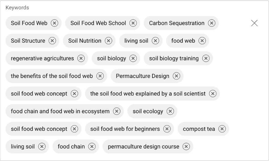Image resolution: width=269 pixels, height=161 pixels.
Task: Remove the "Soil Nutrition" keyword
Action: [108, 41]
